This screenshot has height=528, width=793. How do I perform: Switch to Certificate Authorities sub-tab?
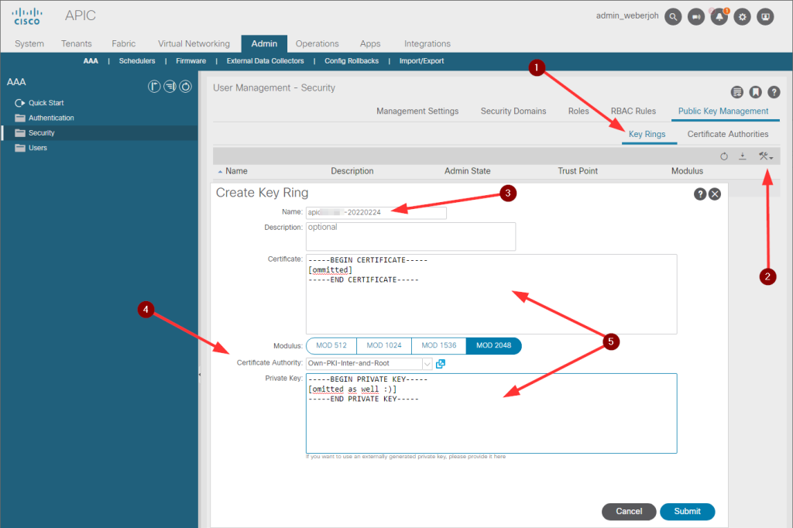pyautogui.click(x=728, y=134)
